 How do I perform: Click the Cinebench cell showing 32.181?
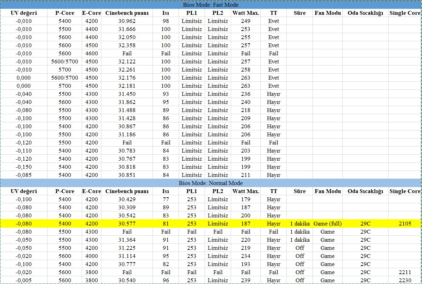coord(127,86)
